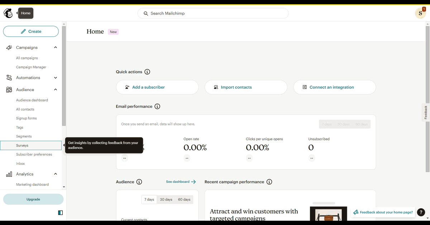Image resolution: width=430 pixels, height=225 pixels.
Task: Open the vertical Feedback tab
Action: (426, 112)
